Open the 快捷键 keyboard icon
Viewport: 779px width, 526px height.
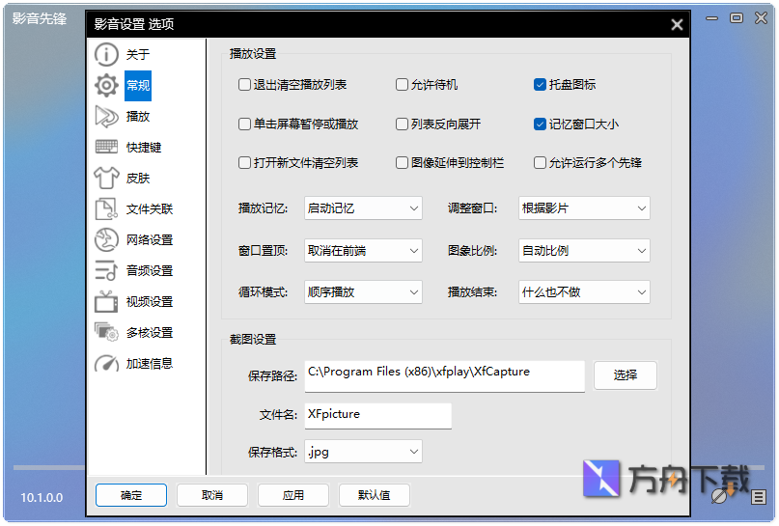[106, 147]
